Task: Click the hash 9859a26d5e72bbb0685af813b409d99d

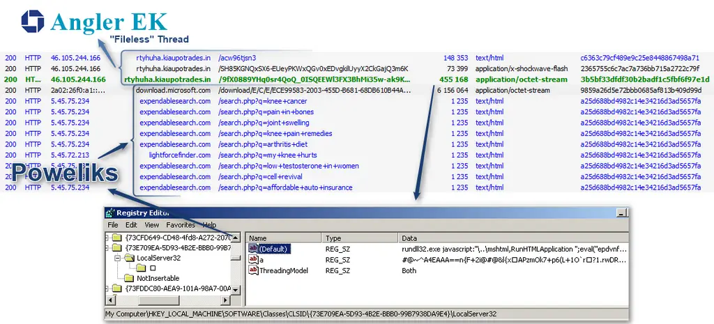Action: (641, 90)
